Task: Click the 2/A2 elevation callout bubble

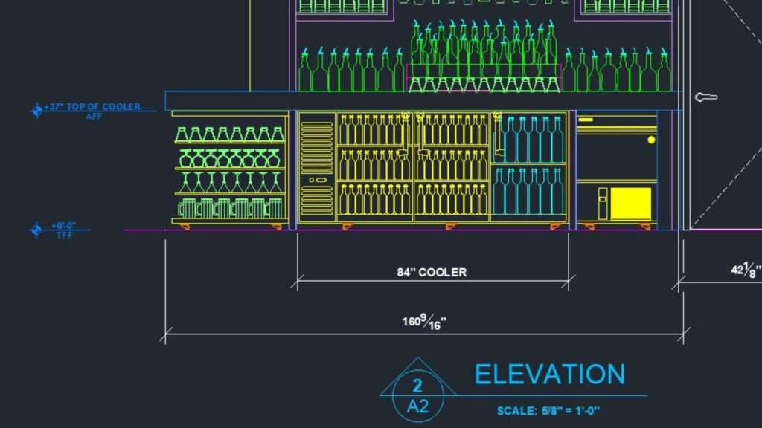Action: [x=417, y=387]
